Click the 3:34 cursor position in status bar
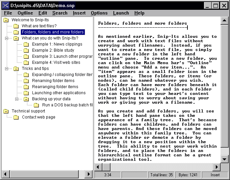This screenshot has height=180, width=230. pyautogui.click(x=107, y=175)
